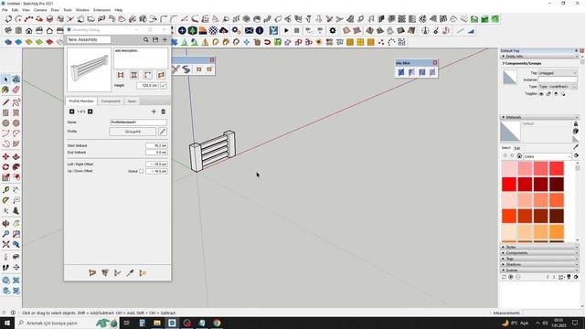Click the pencil edit icon beside Profile

tap(163, 132)
